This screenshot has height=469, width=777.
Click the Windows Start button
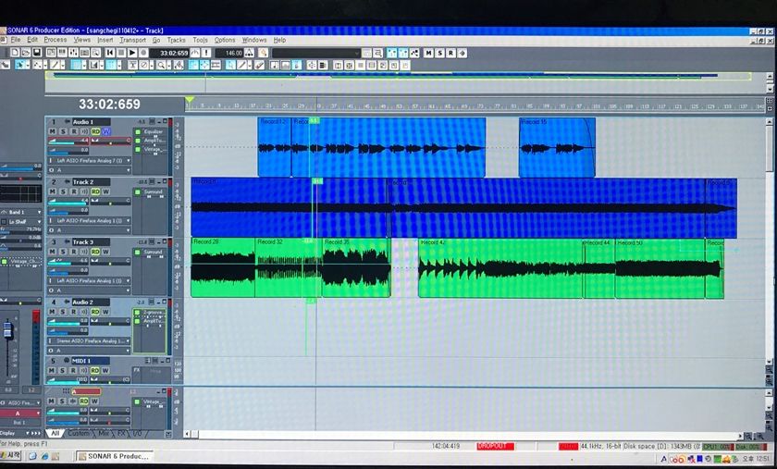point(11,456)
